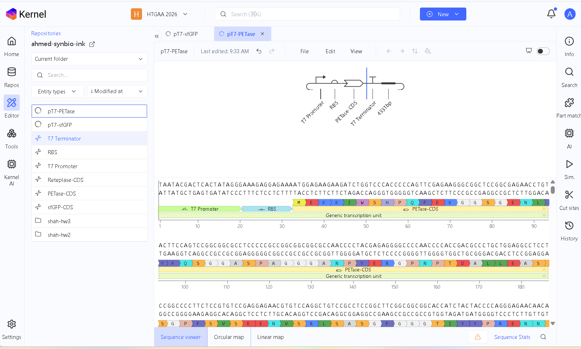This screenshot has height=349, width=581.
Task: Collapse the repository panel with double chevron
Action: pyautogui.click(x=157, y=36)
